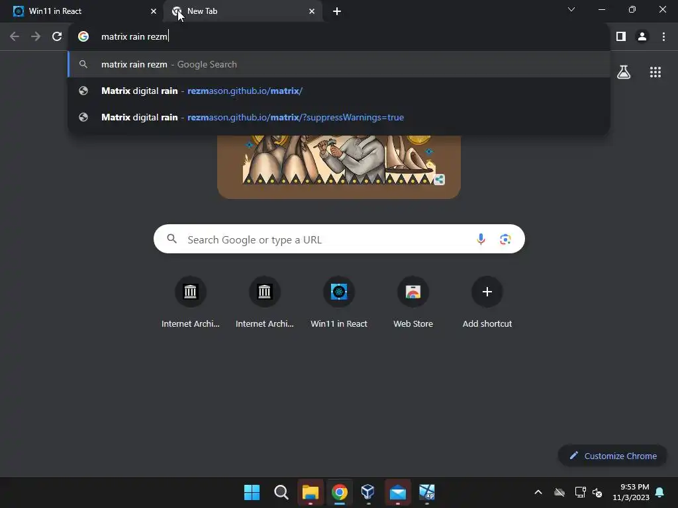This screenshot has width=678, height=508.
Task: Open the Windows Start menu
Action: click(x=252, y=492)
